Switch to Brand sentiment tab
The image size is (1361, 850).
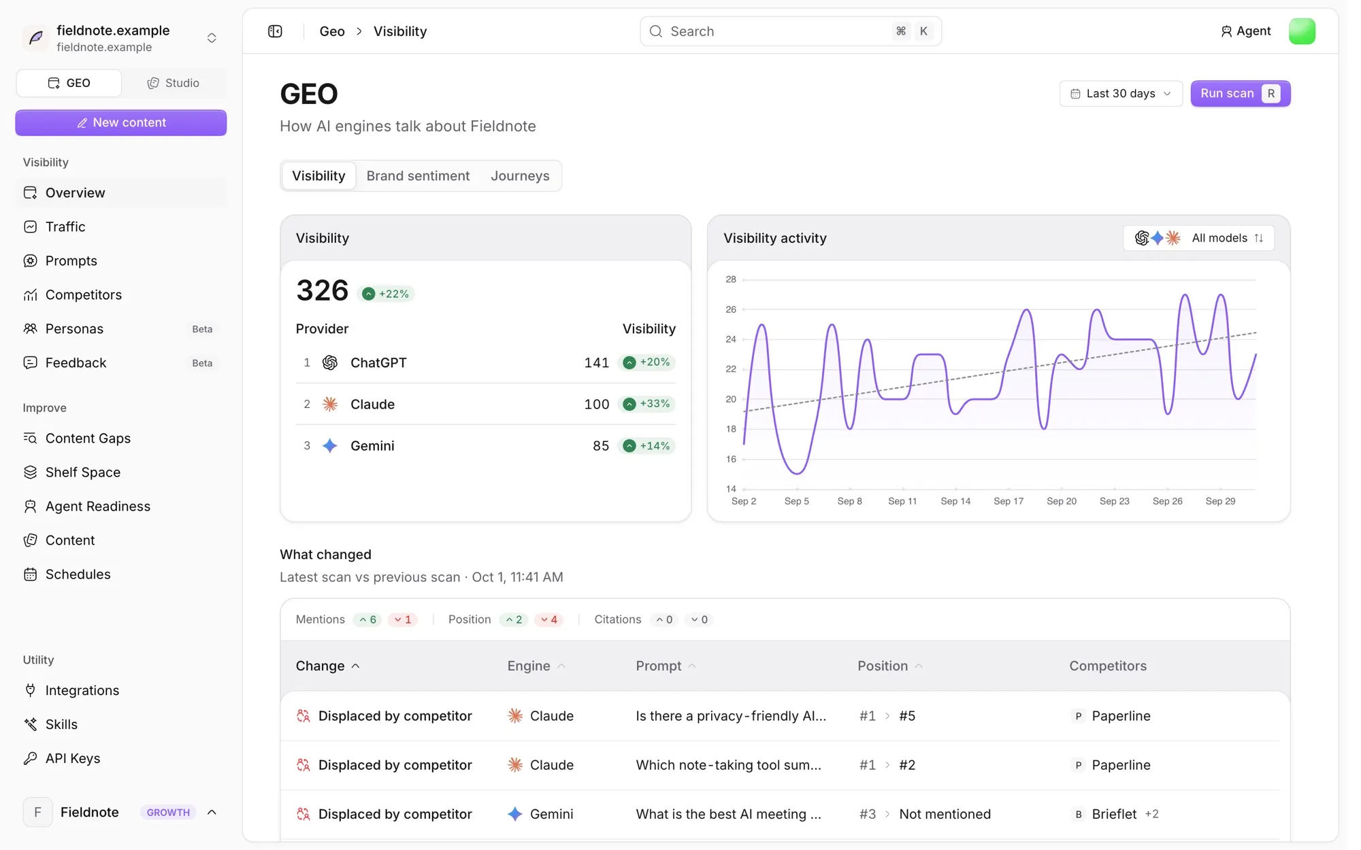point(418,175)
